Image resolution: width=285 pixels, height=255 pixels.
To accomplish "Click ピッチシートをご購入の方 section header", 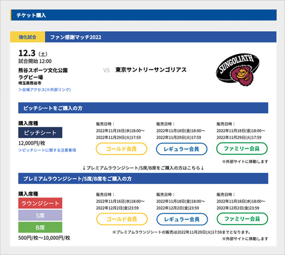I will 143,108.
